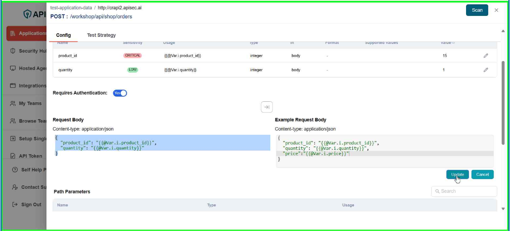Viewport: 510px width, 231px height.
Task: Toggle the Requires Authentication switch
Action: [120, 93]
